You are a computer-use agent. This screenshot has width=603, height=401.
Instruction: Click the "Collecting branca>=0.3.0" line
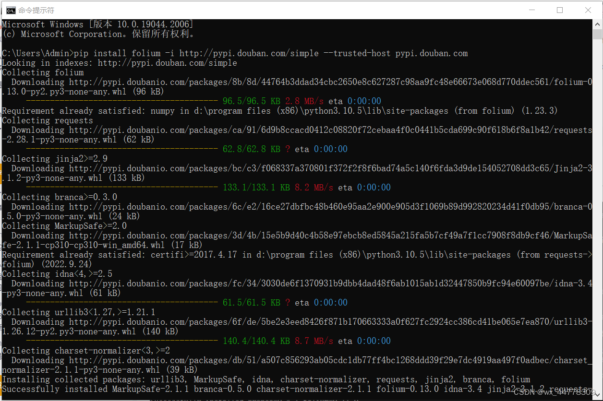tap(60, 197)
